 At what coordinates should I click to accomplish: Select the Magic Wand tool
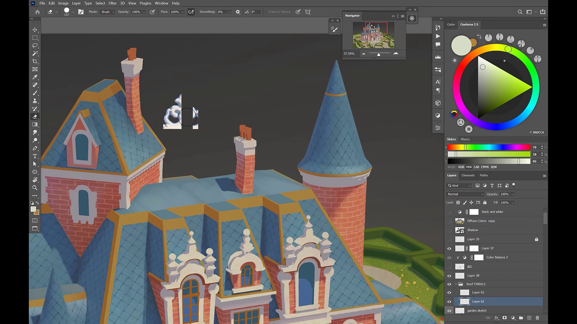(x=35, y=53)
